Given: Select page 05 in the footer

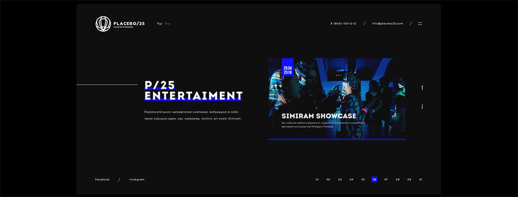Looking at the screenshot, I should (x=363, y=180).
